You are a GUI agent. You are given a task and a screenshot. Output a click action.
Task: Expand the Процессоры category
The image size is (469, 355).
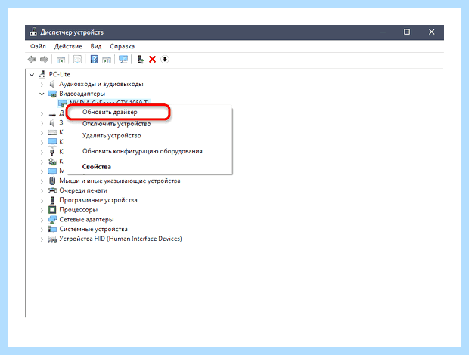point(42,210)
